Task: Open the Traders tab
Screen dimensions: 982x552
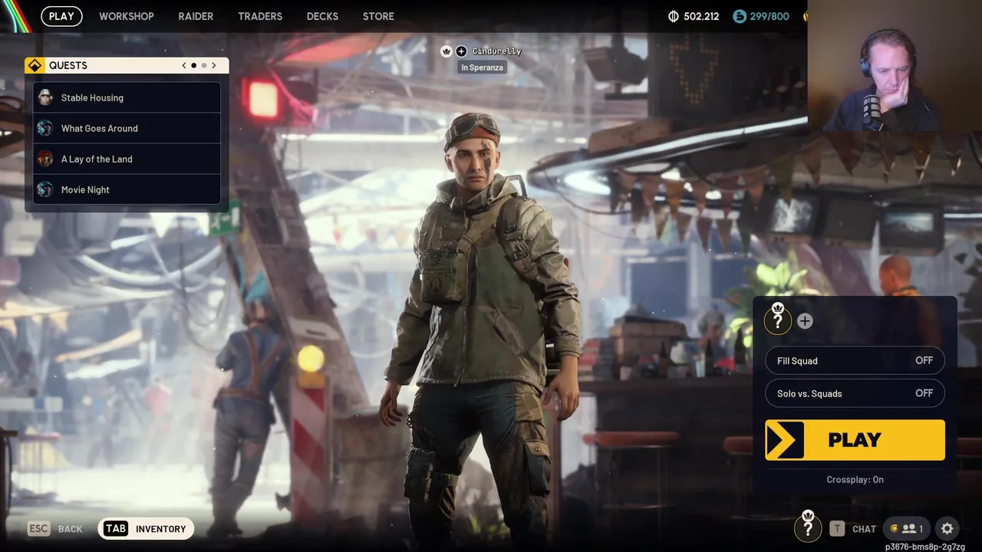Action: 260,16
